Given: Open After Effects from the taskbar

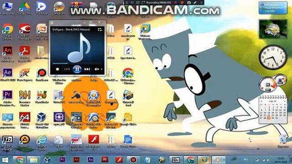Looking at the screenshot, I should pos(90,160).
